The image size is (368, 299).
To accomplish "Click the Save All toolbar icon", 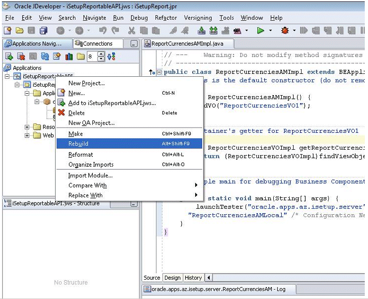I will point(43,31).
